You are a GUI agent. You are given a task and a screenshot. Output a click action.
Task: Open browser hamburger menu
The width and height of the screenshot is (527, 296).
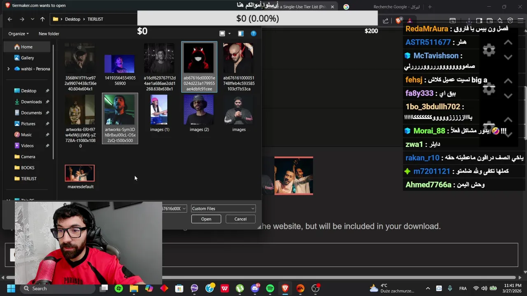click(x=520, y=21)
